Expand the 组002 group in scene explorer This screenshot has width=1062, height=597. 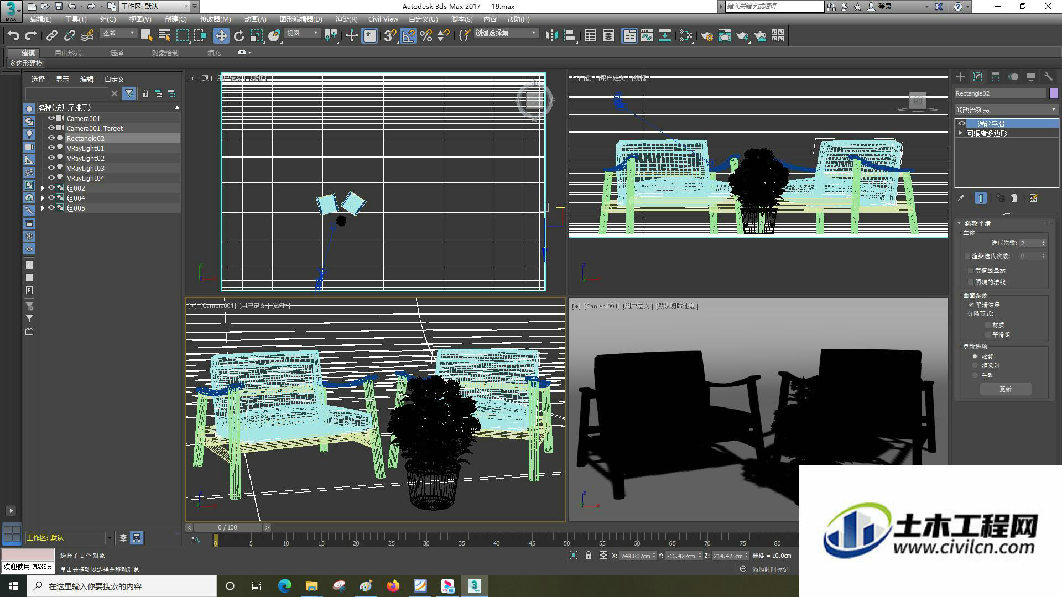point(43,188)
